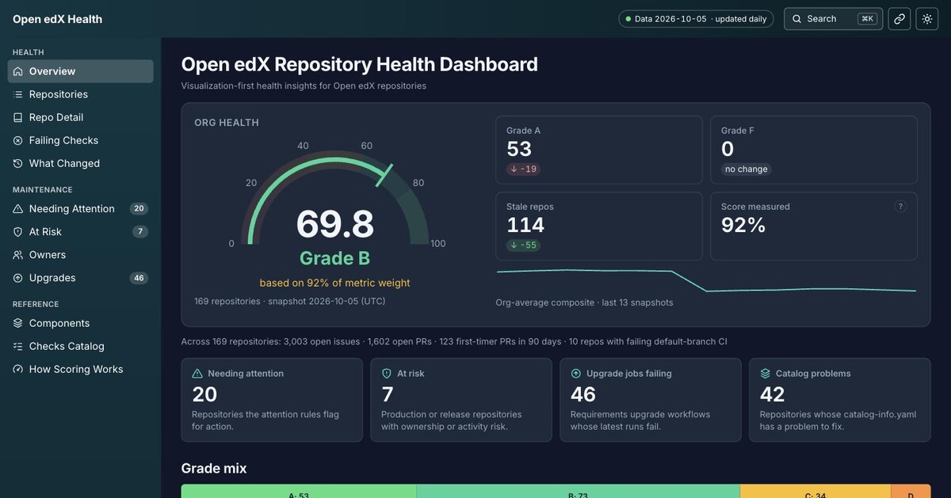Click the green data status dot

[x=628, y=19]
